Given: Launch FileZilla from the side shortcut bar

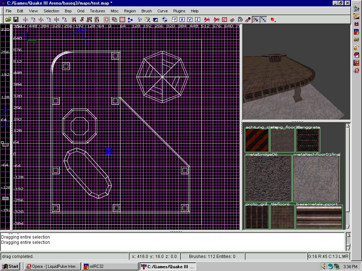Looking at the screenshot, I should [356, 63].
